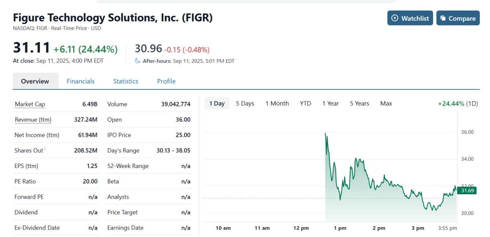This screenshot has width=490, height=237.
Task: Click the +24.44% (1D) performance label
Action: [458, 103]
